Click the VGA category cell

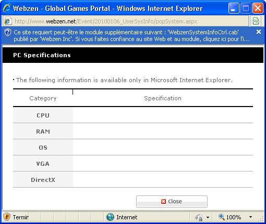tap(43, 164)
